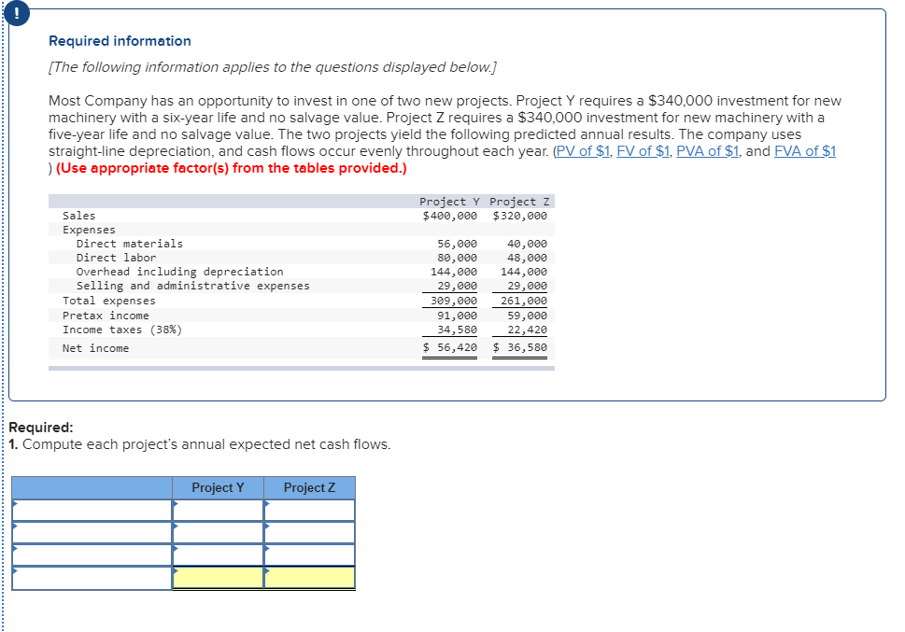905x632 pixels.
Task: Select the first blank label cell
Action: (89, 510)
